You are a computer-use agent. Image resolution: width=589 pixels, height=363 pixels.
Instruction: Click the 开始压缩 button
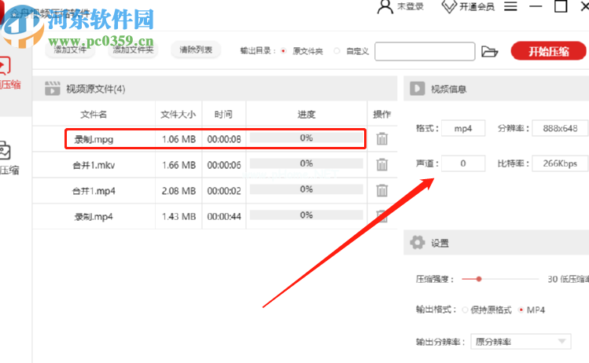[548, 51]
